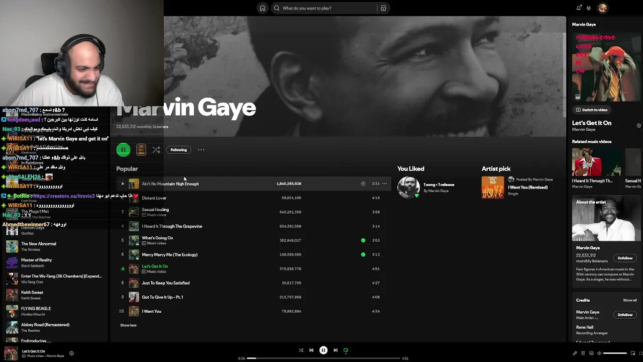
Task: Open the Let's Get It On cover in Now Playing
Action: pyautogui.click(x=607, y=67)
